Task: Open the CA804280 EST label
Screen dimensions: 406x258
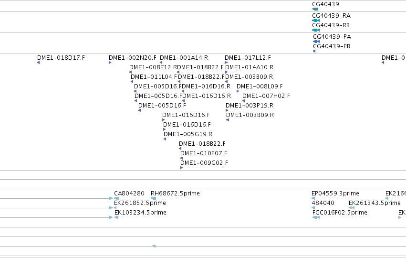Action: pos(129,193)
